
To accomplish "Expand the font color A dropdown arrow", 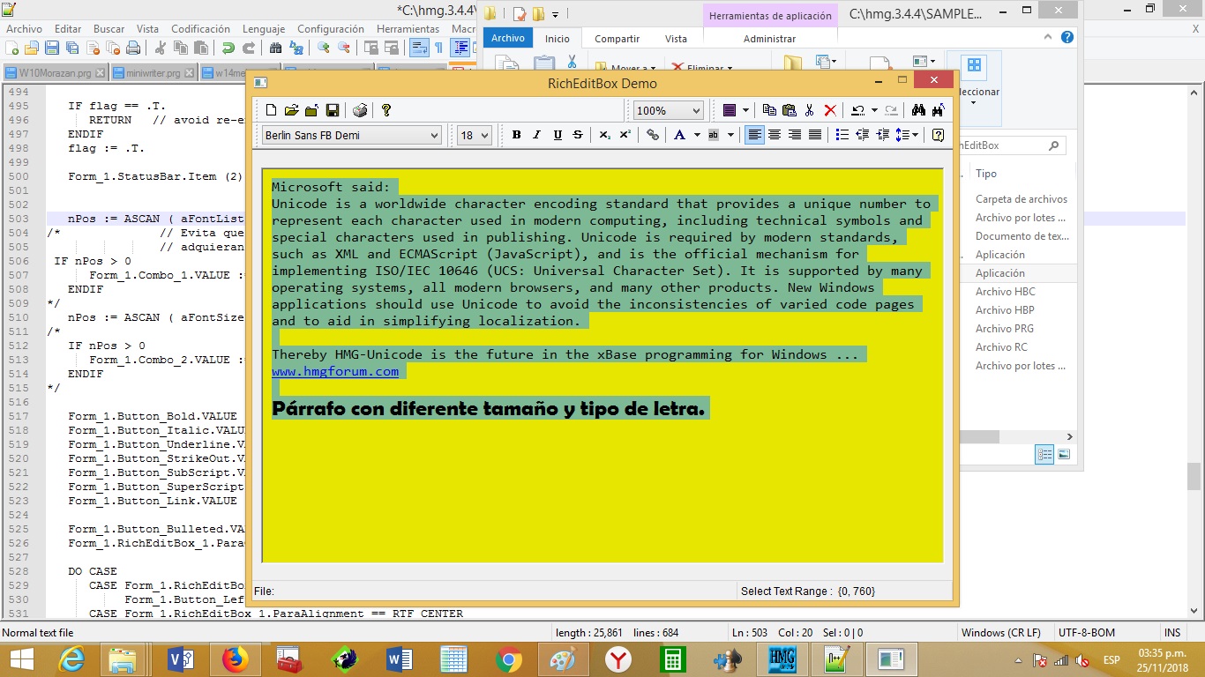I will pyautogui.click(x=696, y=135).
